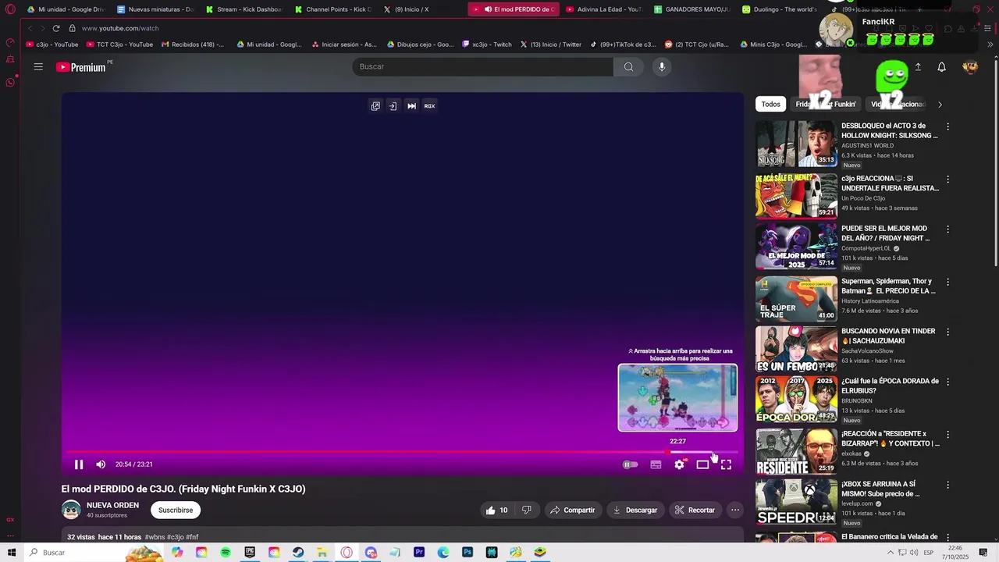999x562 pixels.
Task: Go to the YouTube Premium home logo
Action: (81, 67)
